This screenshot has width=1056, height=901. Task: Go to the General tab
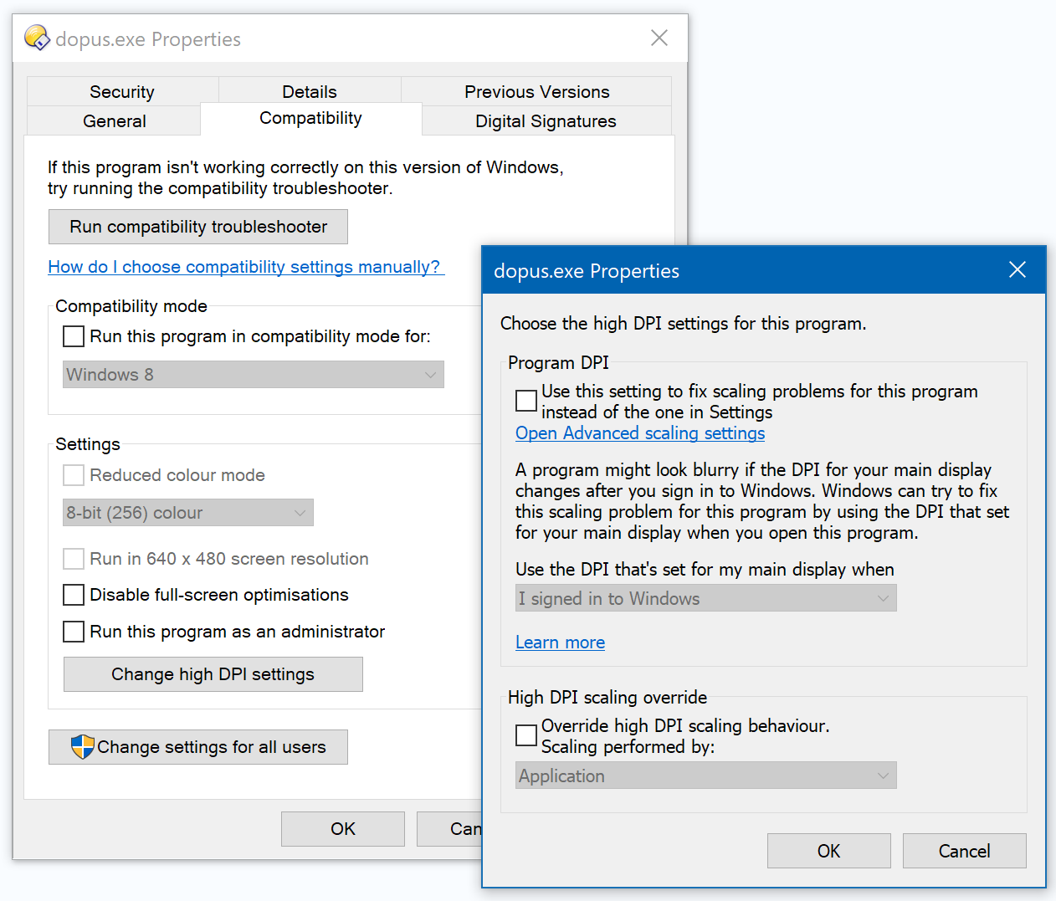(x=115, y=121)
